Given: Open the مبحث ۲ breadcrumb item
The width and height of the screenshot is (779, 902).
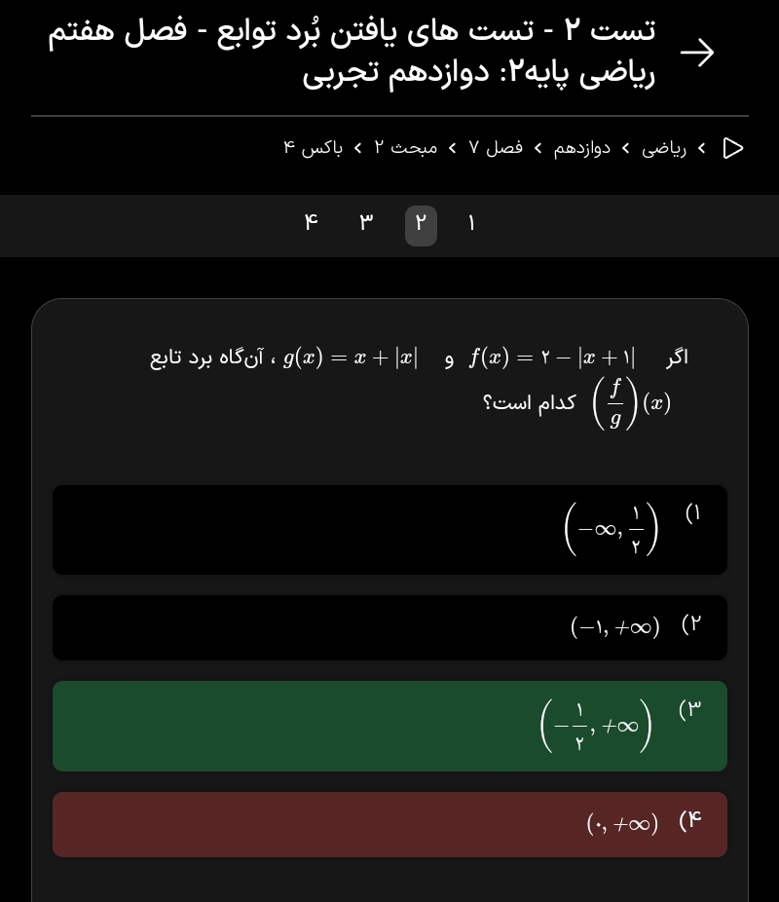Looking at the screenshot, I should tap(406, 148).
